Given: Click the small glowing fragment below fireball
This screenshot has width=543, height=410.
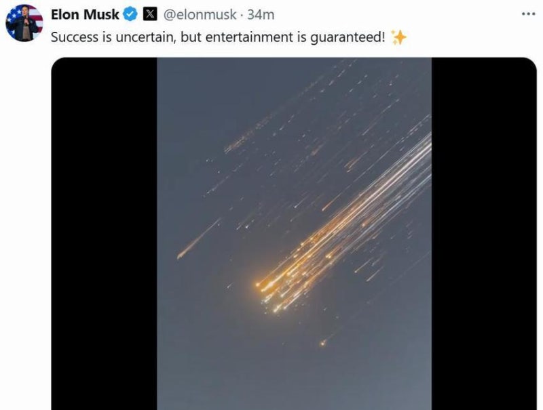Looking at the screenshot, I should click(323, 343).
